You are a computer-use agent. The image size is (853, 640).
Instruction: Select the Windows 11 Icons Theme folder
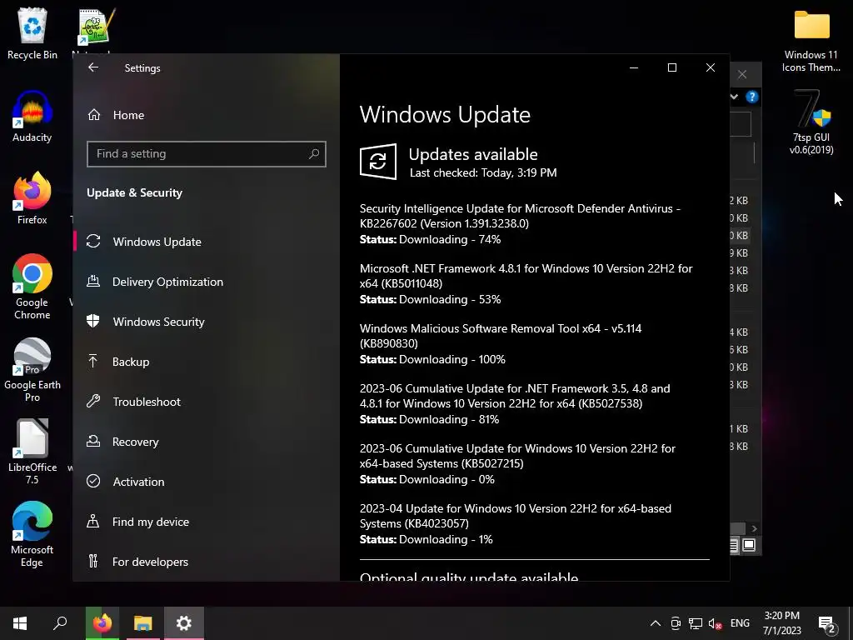point(811,42)
